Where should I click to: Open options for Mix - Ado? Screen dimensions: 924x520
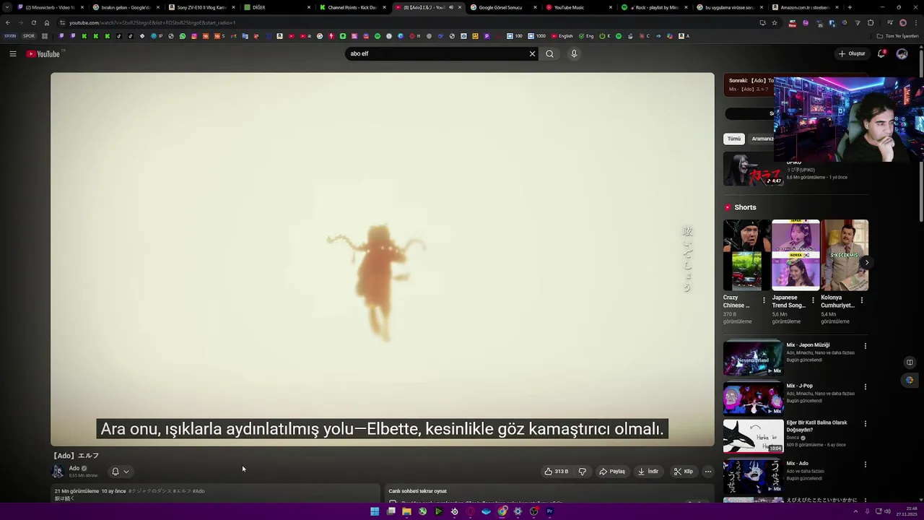tap(865, 464)
